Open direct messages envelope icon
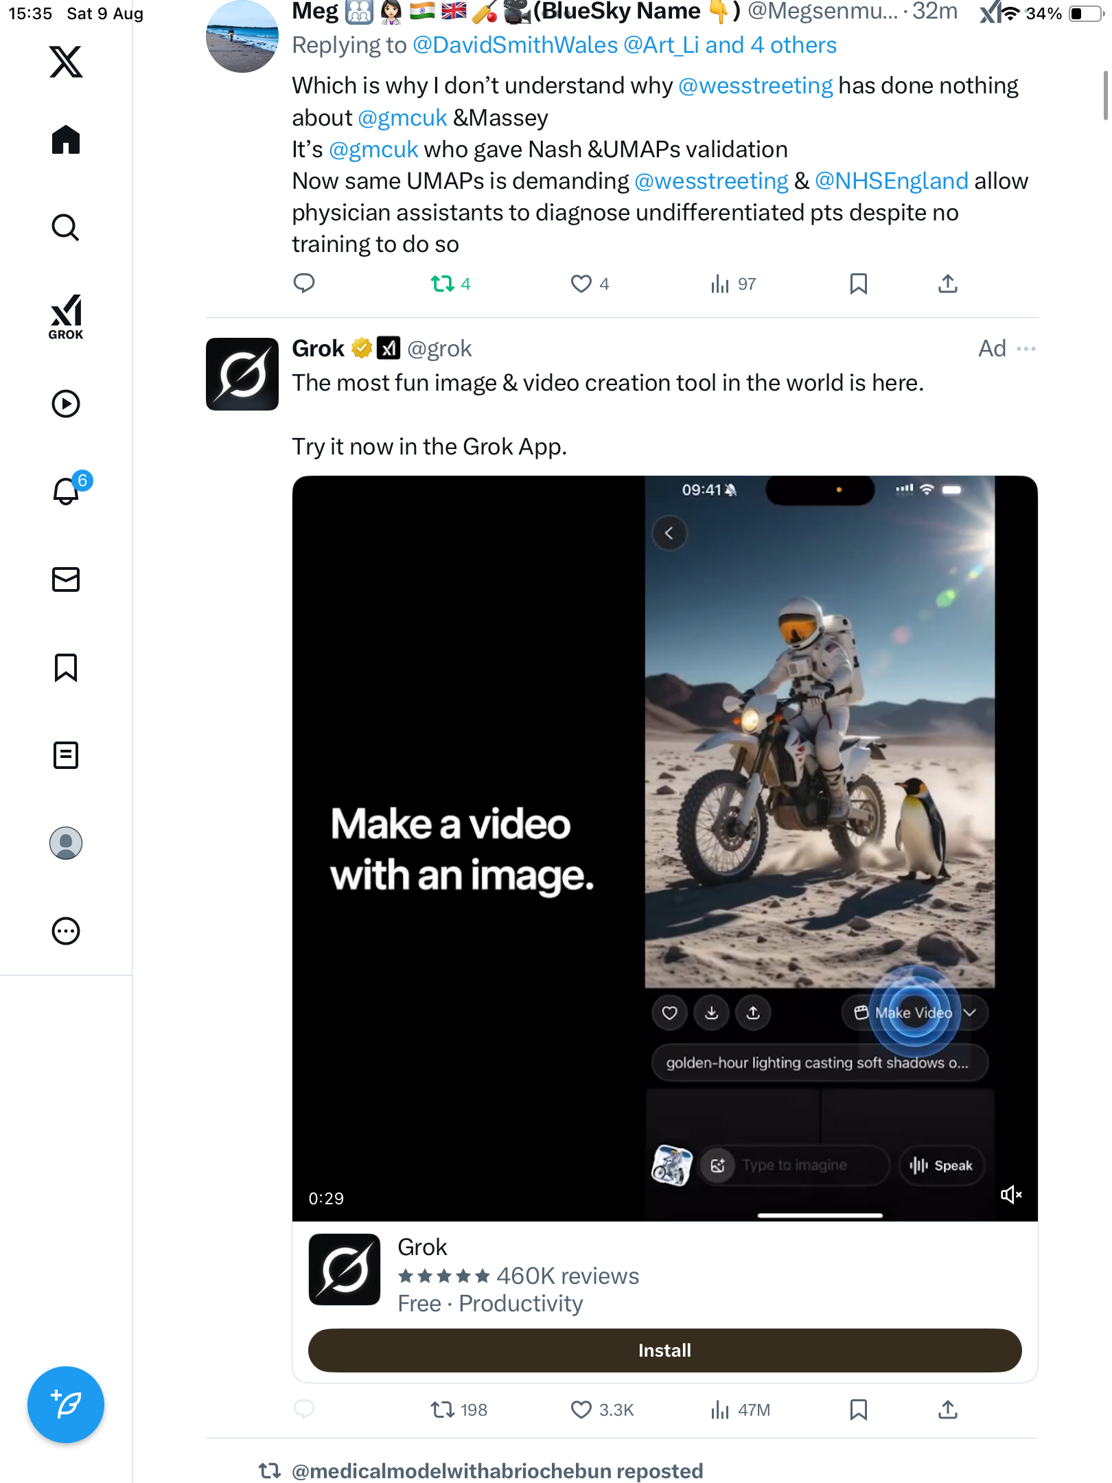 (66, 579)
